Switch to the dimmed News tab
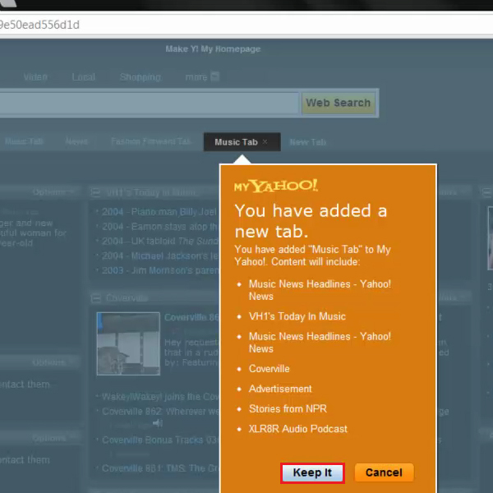 tap(76, 141)
